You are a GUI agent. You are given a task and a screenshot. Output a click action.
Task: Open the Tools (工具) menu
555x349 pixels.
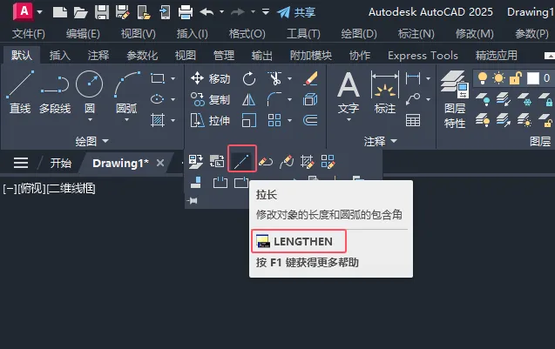point(303,34)
